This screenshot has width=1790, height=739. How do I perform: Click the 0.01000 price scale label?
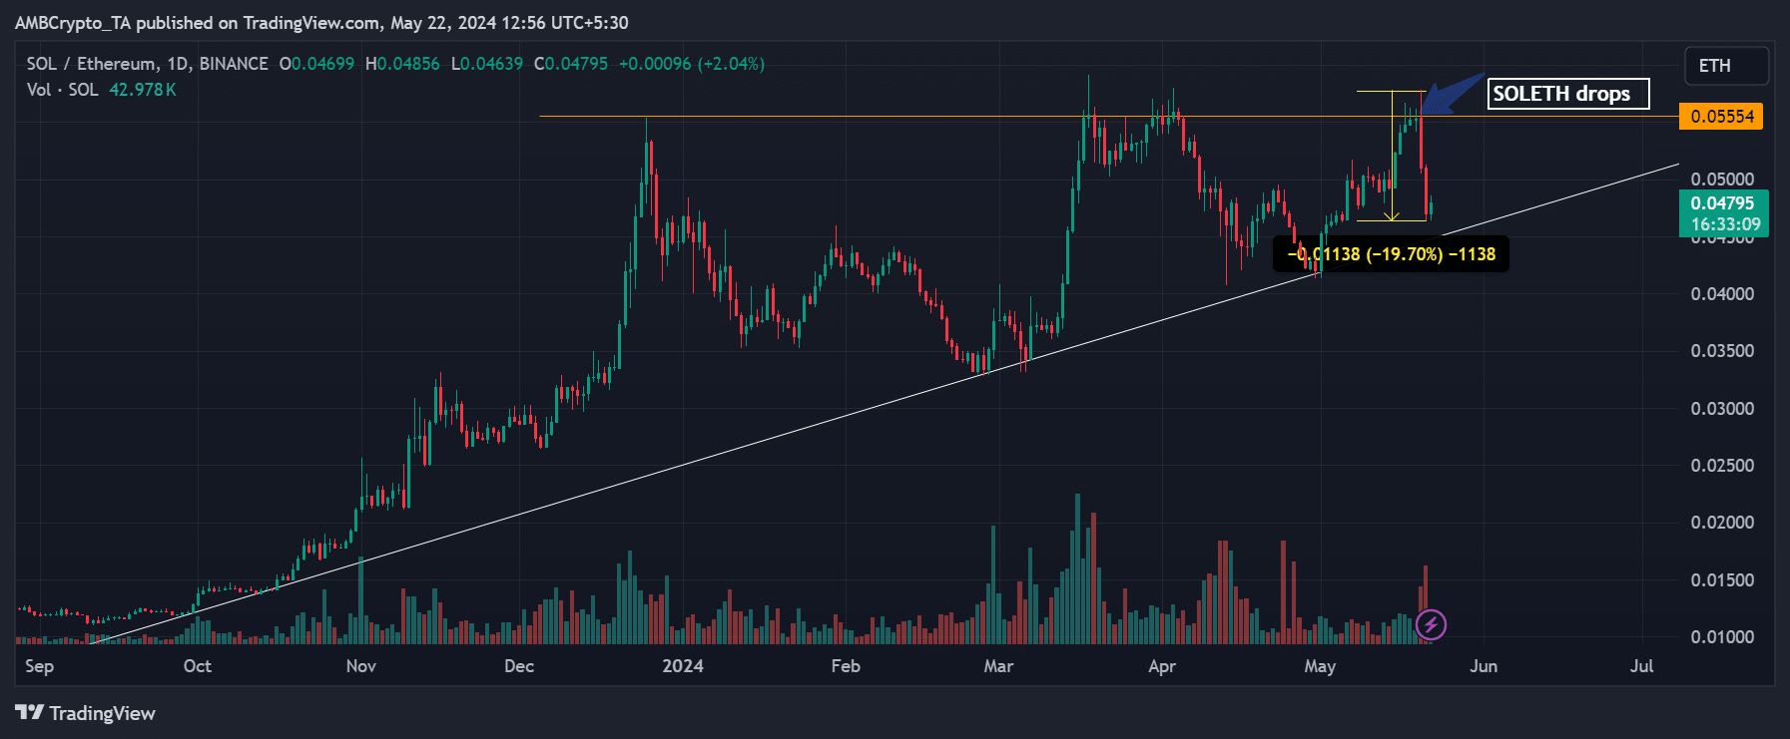[x=1722, y=637]
